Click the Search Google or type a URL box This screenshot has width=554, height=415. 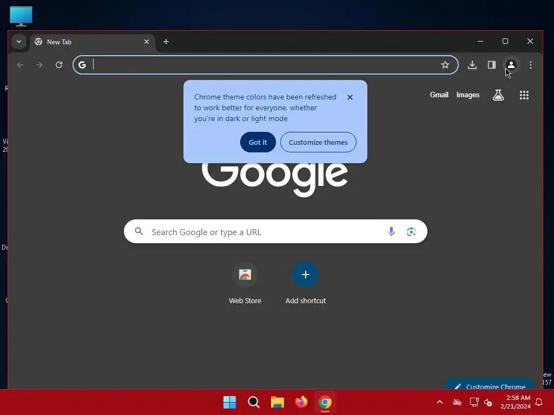pyautogui.click(x=275, y=231)
